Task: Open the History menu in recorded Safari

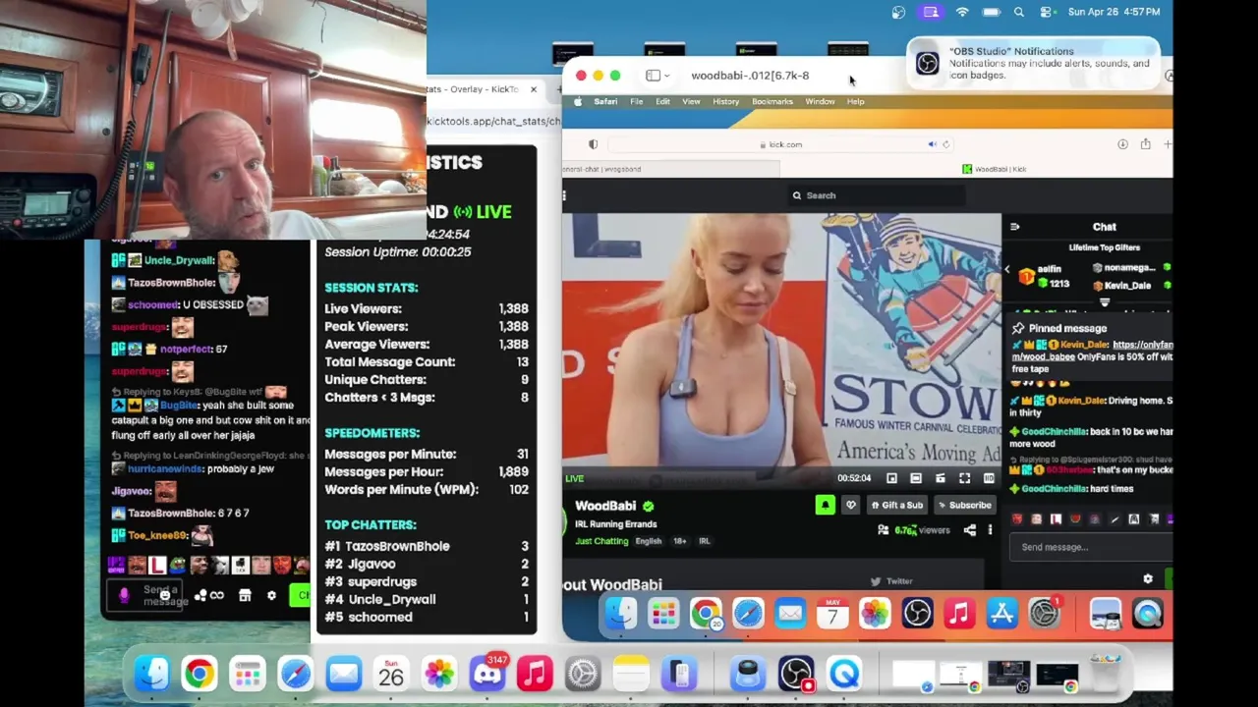Action: click(725, 101)
